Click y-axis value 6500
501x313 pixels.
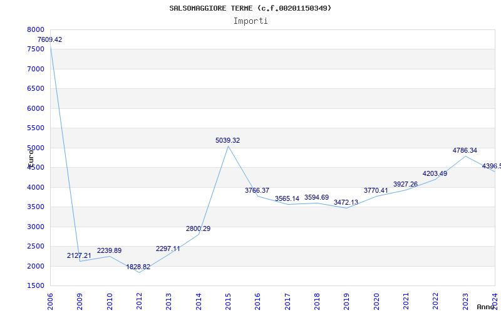point(36,89)
